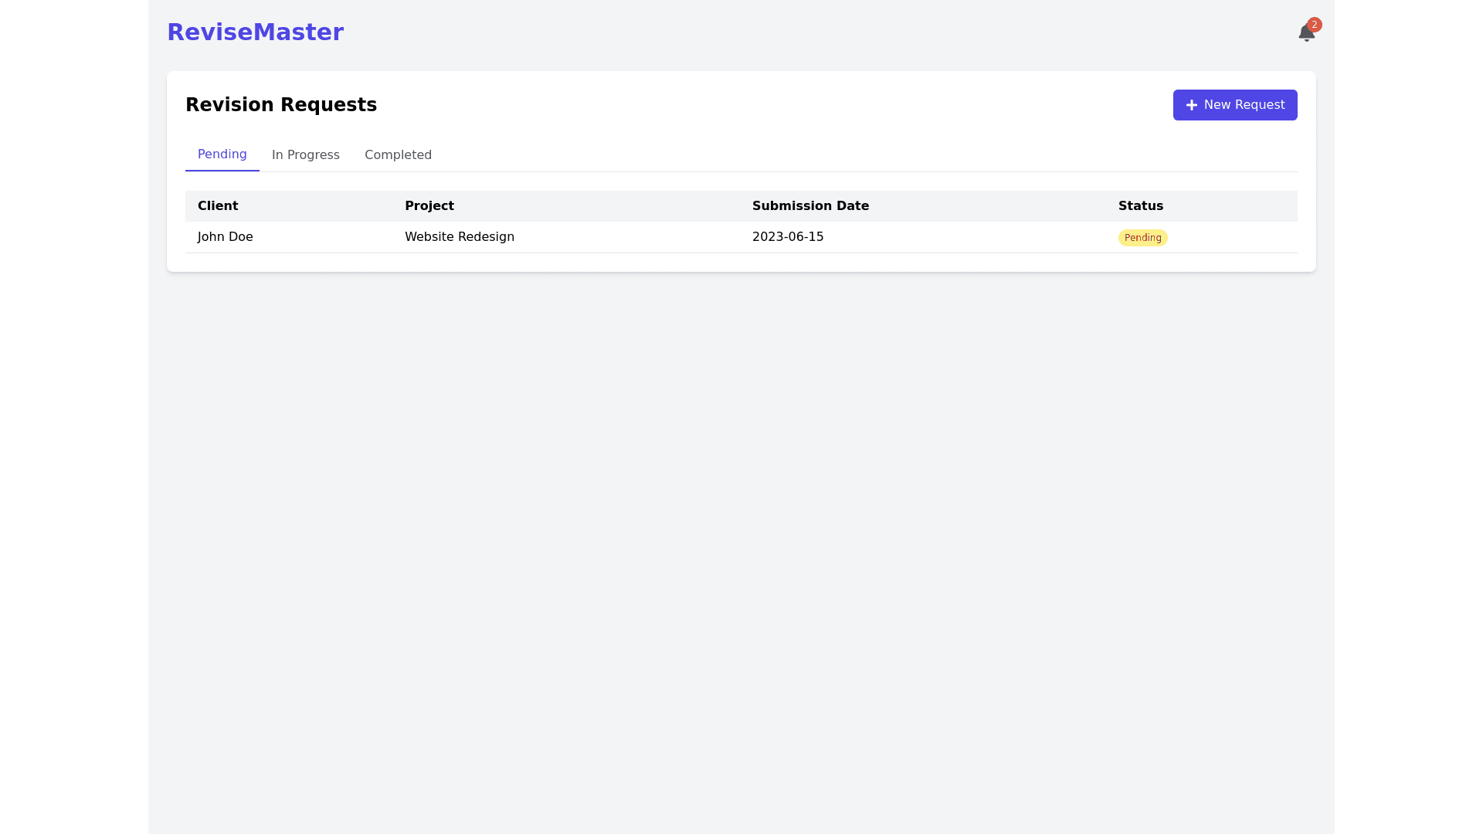Click the ReviseMaster logo

255,32
